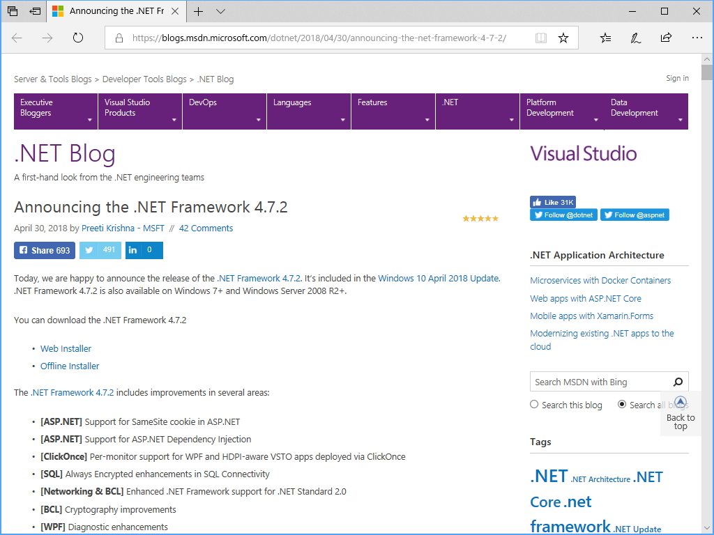Select the 'Search all blogs' radio button
The width and height of the screenshot is (714, 535).
(x=621, y=404)
